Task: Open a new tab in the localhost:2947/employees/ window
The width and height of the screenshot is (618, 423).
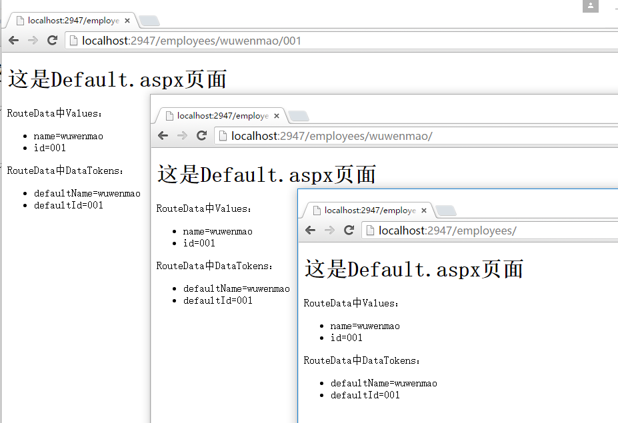Action: [446, 211]
